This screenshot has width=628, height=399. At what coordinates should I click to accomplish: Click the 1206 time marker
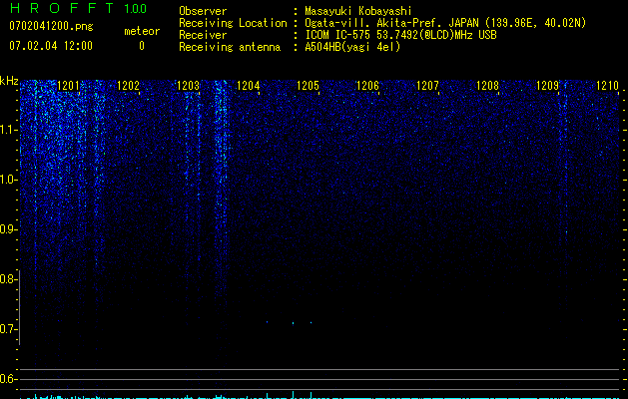pos(367,86)
